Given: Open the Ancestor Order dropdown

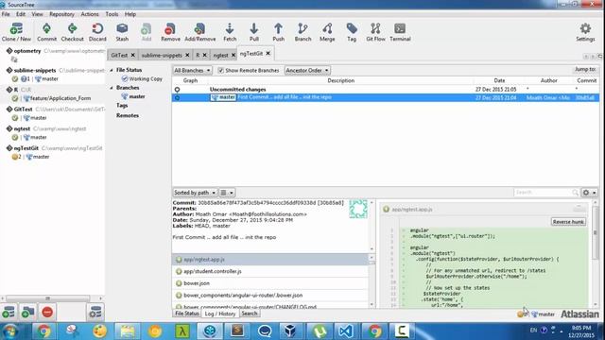Looking at the screenshot, I should (307, 71).
